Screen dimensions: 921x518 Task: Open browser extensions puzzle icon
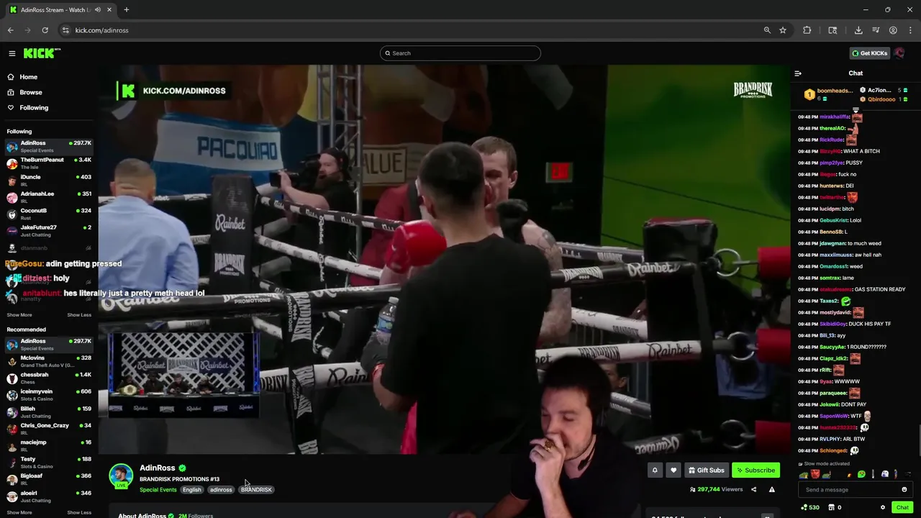[807, 30]
